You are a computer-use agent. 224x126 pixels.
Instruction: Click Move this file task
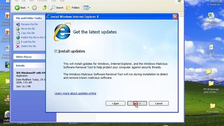click(28, 29)
